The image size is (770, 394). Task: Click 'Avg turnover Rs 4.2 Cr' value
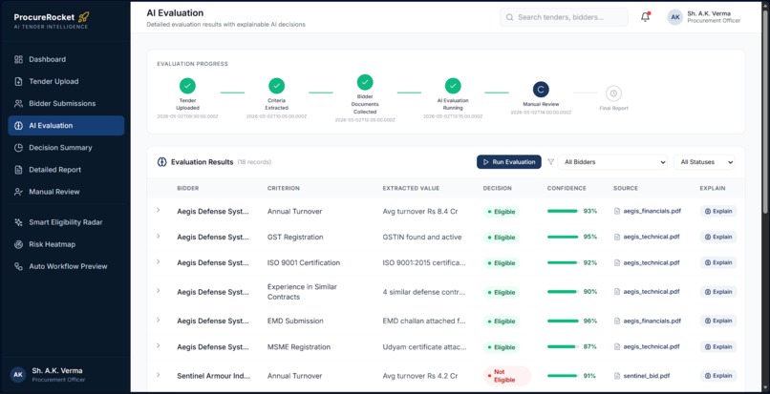419,376
